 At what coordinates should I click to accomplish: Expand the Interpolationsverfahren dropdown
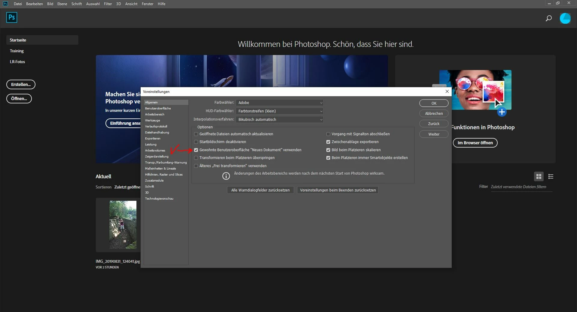point(279,120)
